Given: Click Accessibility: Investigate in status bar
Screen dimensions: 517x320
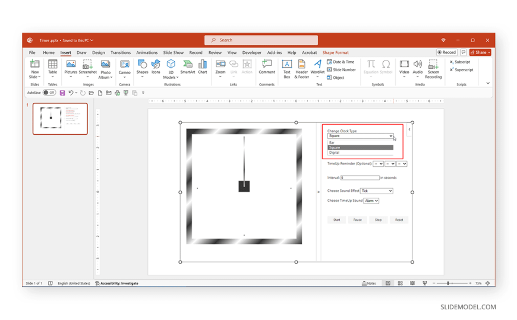Looking at the screenshot, I should click(x=116, y=283).
